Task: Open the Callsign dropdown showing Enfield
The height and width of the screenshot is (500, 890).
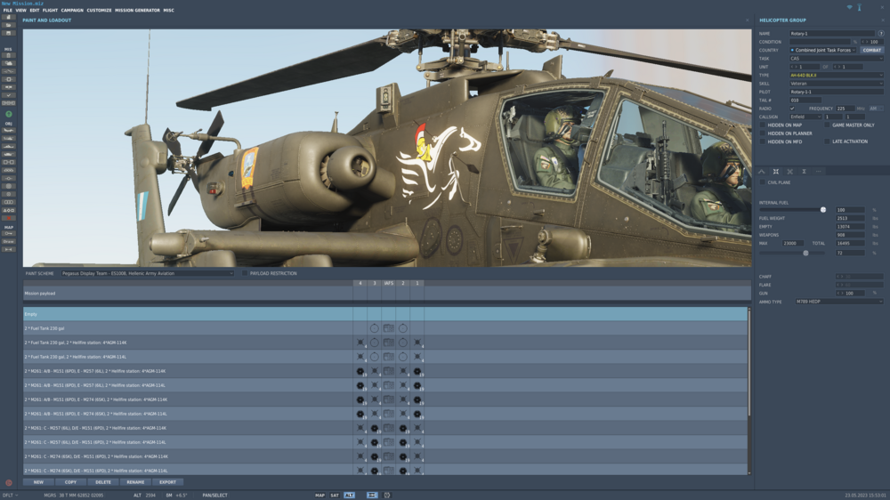Action: point(805,117)
